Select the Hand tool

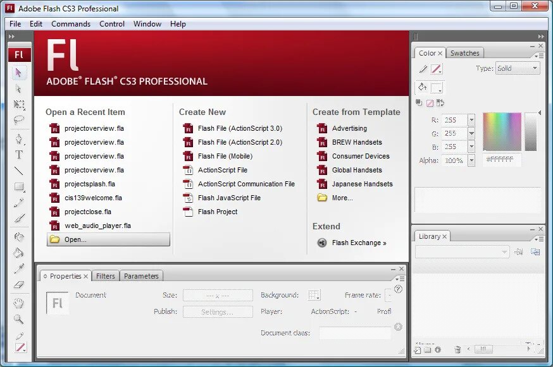coord(19,303)
